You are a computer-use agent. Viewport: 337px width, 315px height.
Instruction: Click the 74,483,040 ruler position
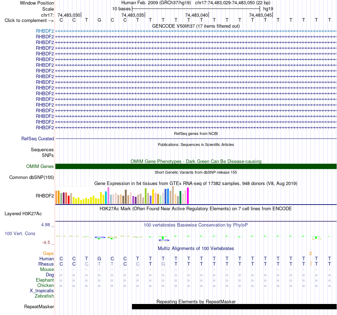click(x=197, y=15)
